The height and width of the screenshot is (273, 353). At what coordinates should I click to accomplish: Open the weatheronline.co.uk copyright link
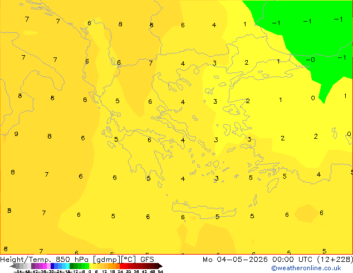click(x=306, y=268)
